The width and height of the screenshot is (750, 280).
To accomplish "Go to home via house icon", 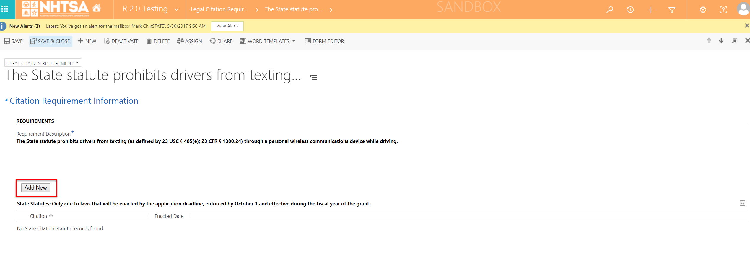I will pos(97,8).
